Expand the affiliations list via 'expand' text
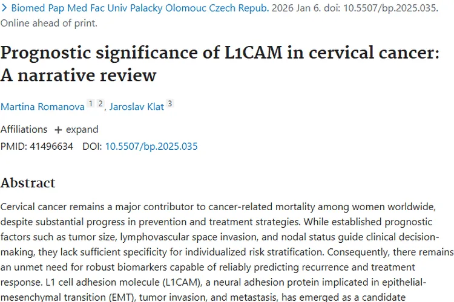Screen dimensions: 454x302 82,129
